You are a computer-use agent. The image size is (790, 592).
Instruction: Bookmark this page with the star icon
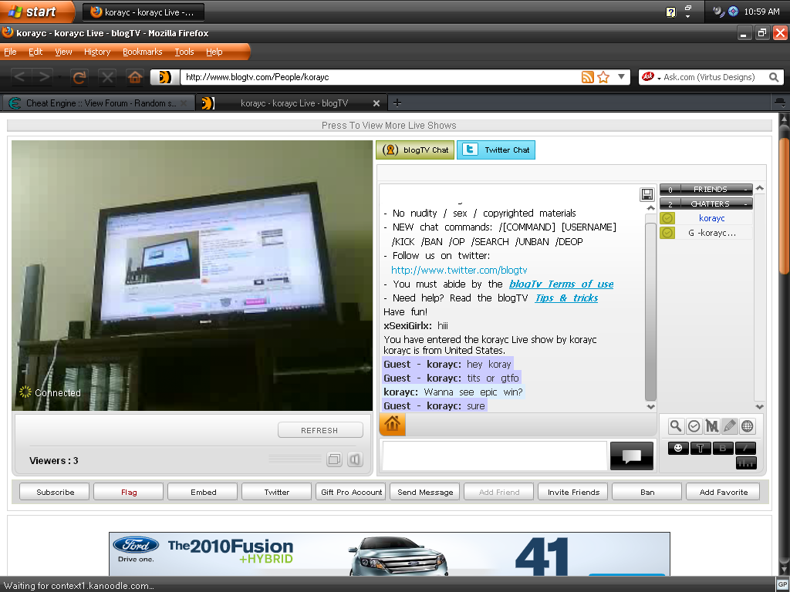tap(603, 77)
